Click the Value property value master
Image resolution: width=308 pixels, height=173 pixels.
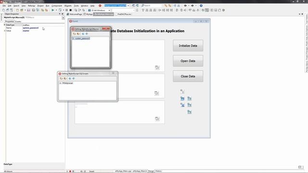click(26, 31)
